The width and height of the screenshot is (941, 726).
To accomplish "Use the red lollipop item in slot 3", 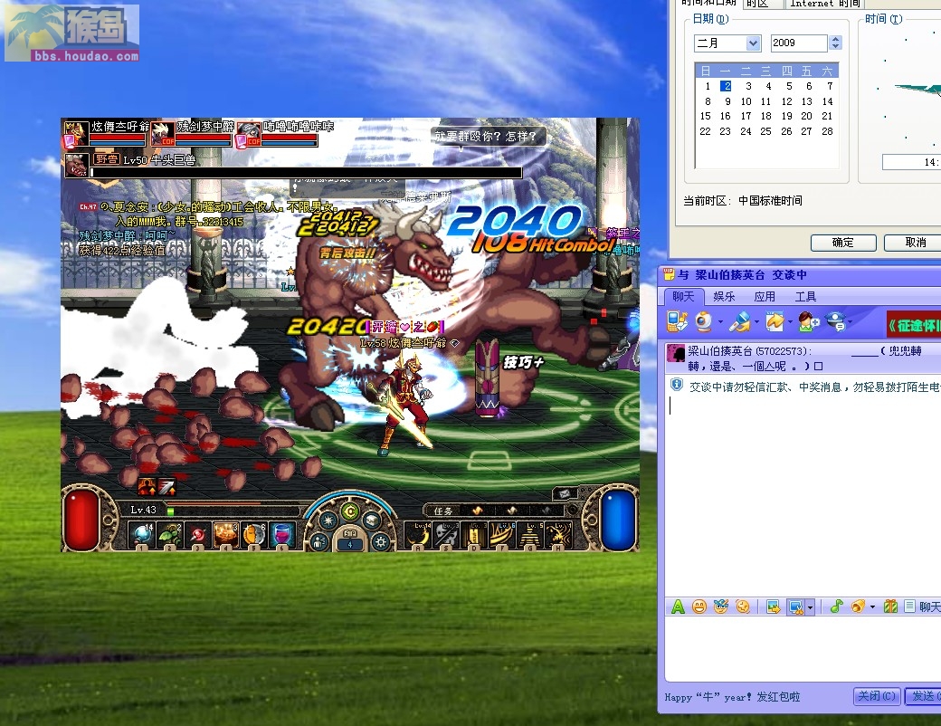I will [198, 534].
